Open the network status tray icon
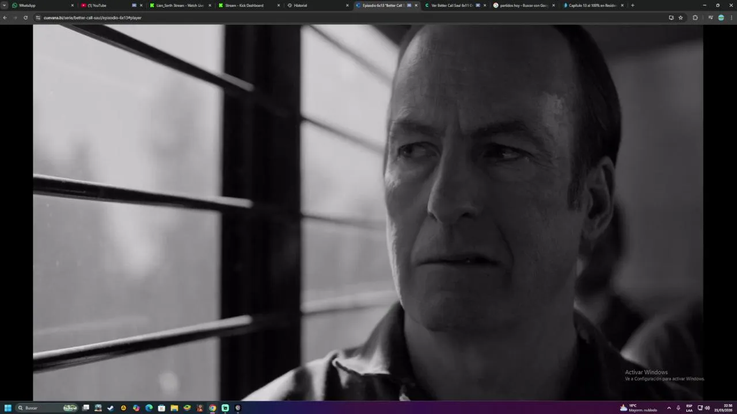 pos(700,408)
